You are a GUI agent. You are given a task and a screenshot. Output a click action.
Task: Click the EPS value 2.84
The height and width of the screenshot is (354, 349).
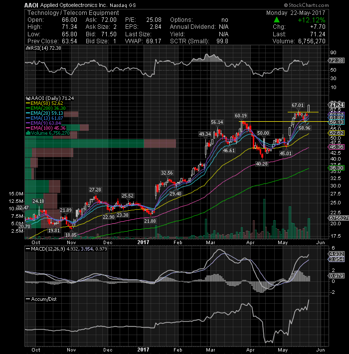coord(155,27)
